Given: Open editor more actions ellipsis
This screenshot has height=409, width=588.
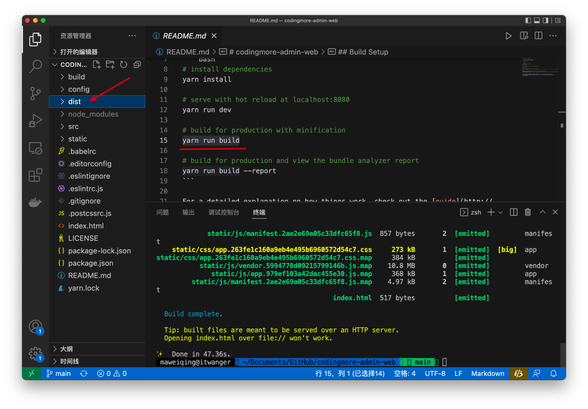Looking at the screenshot, I should coord(553,35).
